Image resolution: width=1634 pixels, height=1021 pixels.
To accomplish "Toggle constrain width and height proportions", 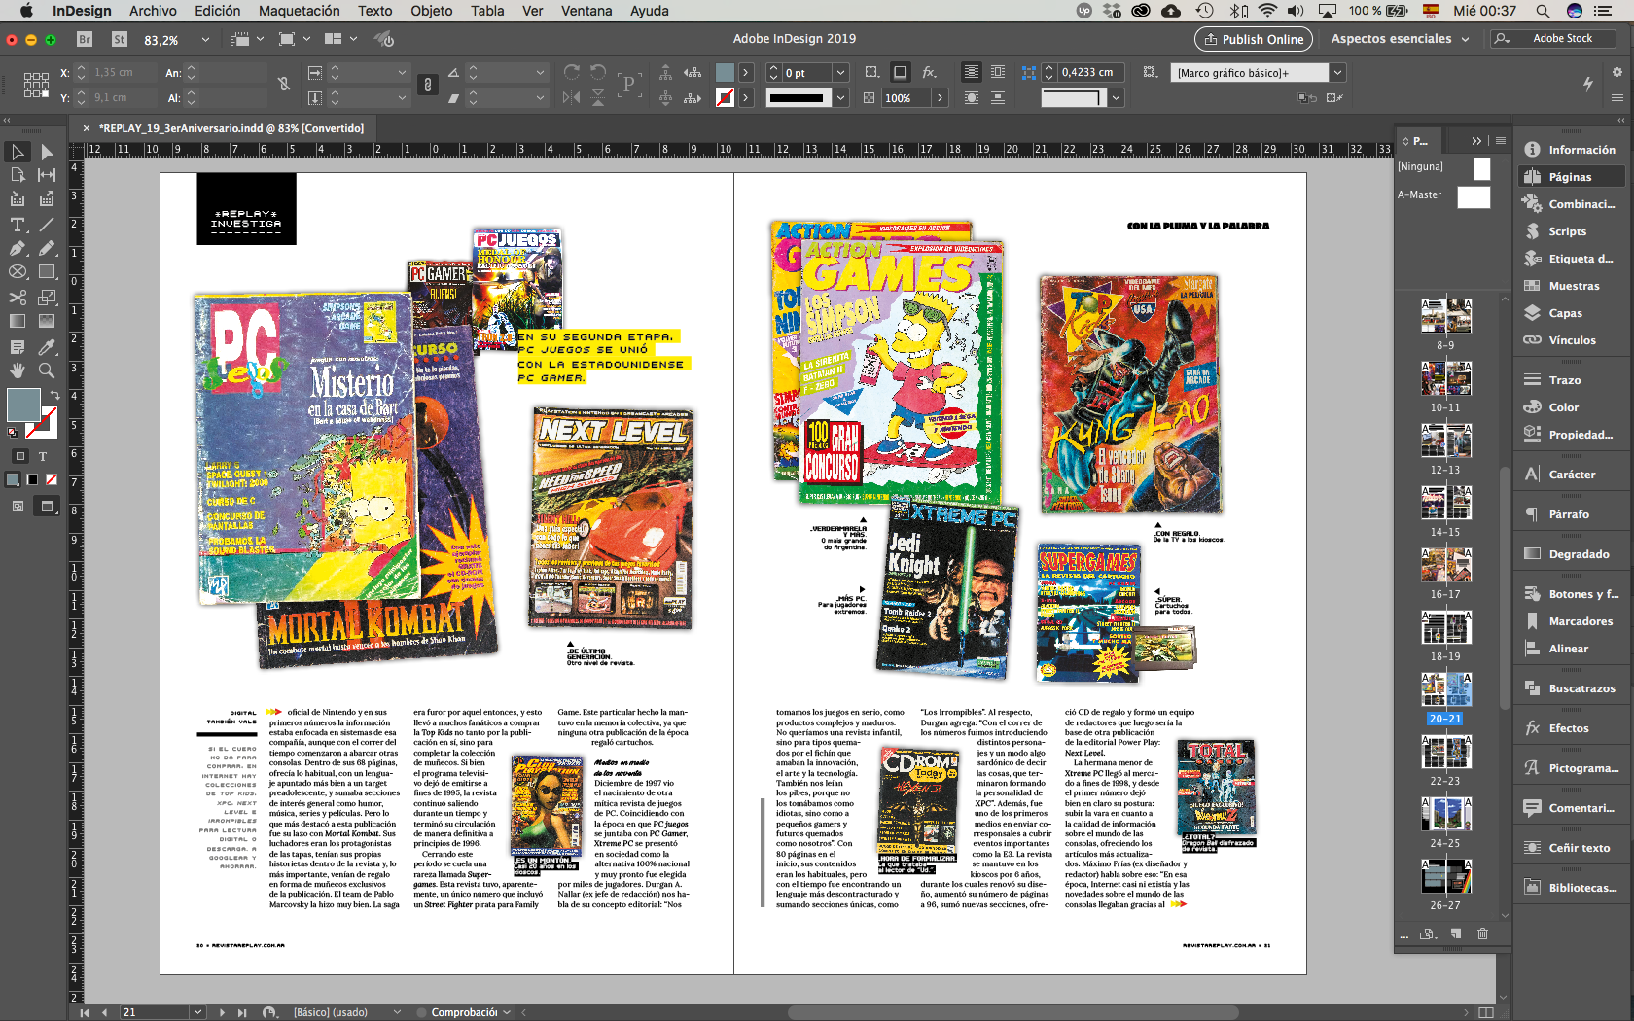I will pyautogui.click(x=283, y=84).
